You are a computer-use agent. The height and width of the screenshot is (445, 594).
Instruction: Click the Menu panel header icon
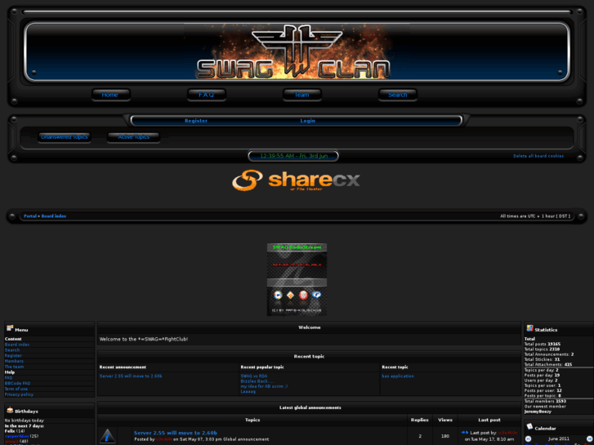pos(10,328)
